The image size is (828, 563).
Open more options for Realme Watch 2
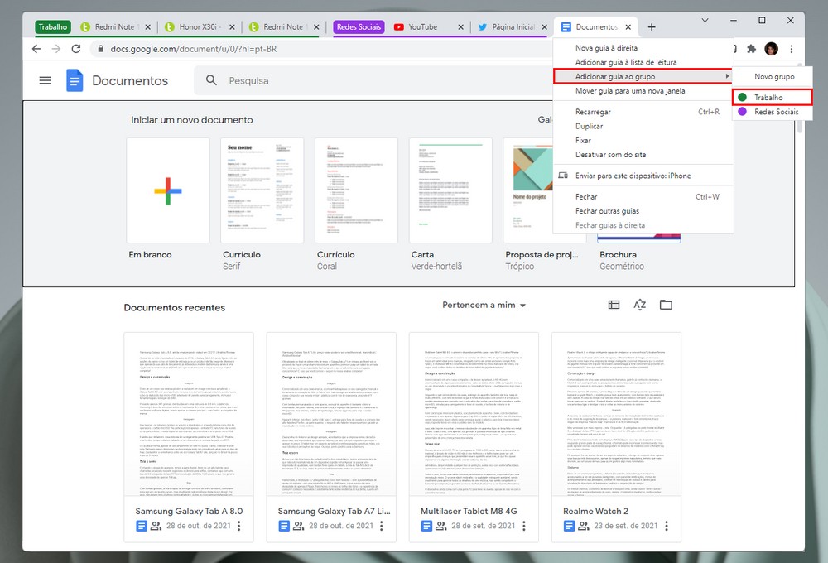point(667,526)
